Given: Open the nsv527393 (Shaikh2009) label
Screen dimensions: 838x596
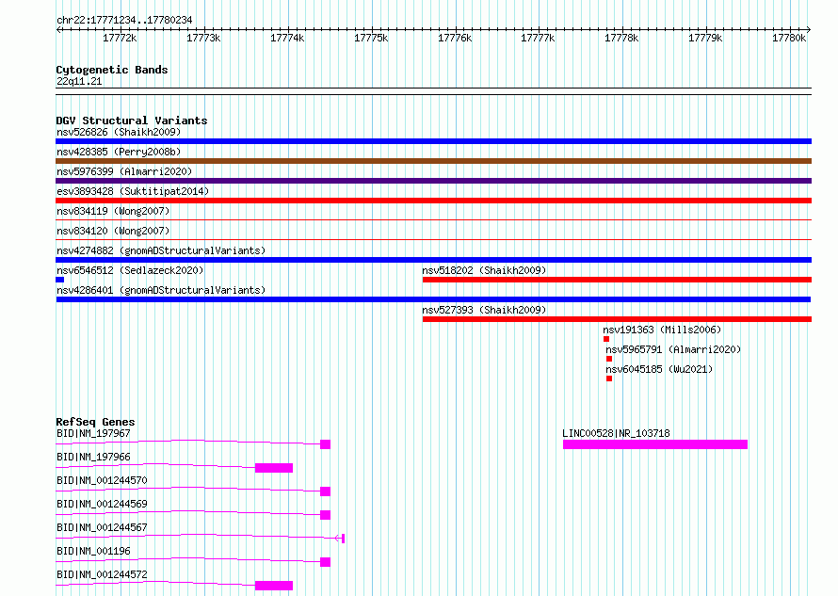Looking at the screenshot, I should coord(484,310).
